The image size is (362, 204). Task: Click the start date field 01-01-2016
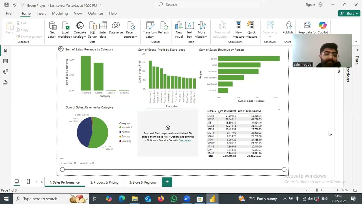(x=68, y=163)
